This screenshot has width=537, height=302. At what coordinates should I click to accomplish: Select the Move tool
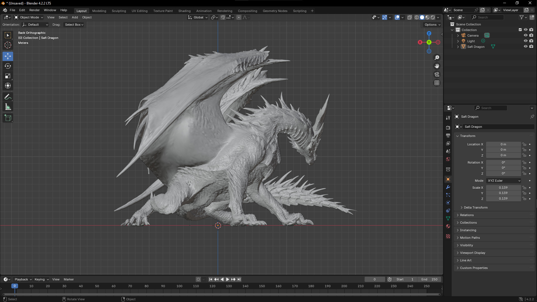coord(8,56)
